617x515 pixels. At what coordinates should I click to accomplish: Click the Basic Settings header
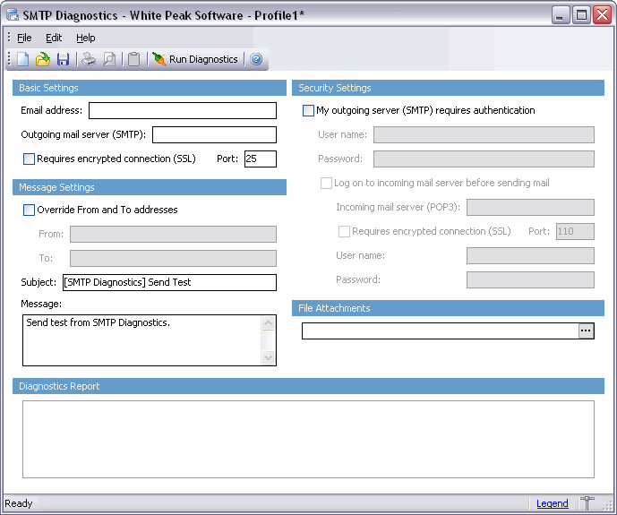pos(150,88)
